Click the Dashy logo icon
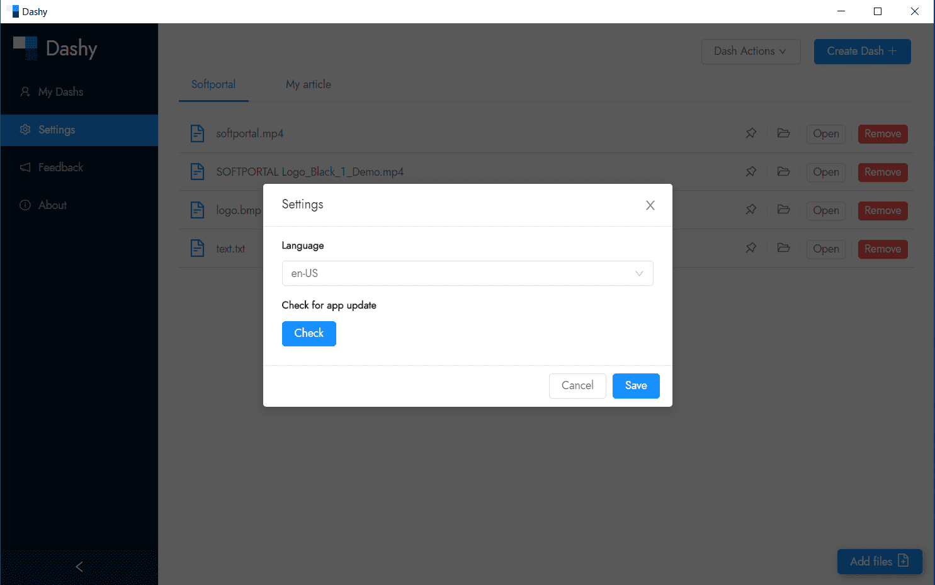The height and width of the screenshot is (585, 935). (x=26, y=48)
